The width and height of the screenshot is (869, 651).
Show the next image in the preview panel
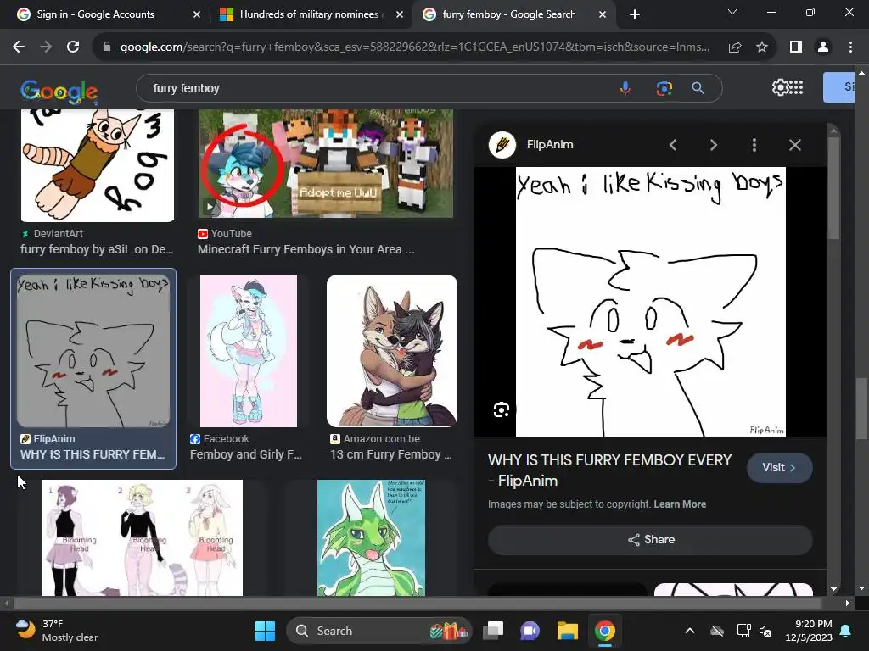point(713,145)
